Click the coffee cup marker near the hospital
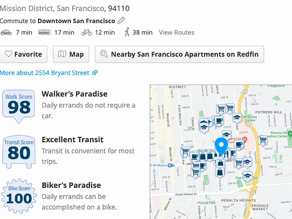Image resolution: width=292 pixels, height=219 pixels. pos(239,145)
